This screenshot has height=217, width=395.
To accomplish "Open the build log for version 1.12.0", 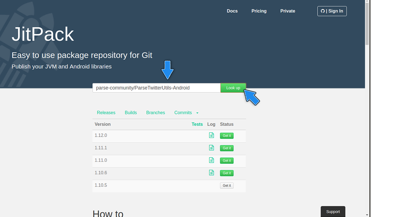I will [211, 135].
